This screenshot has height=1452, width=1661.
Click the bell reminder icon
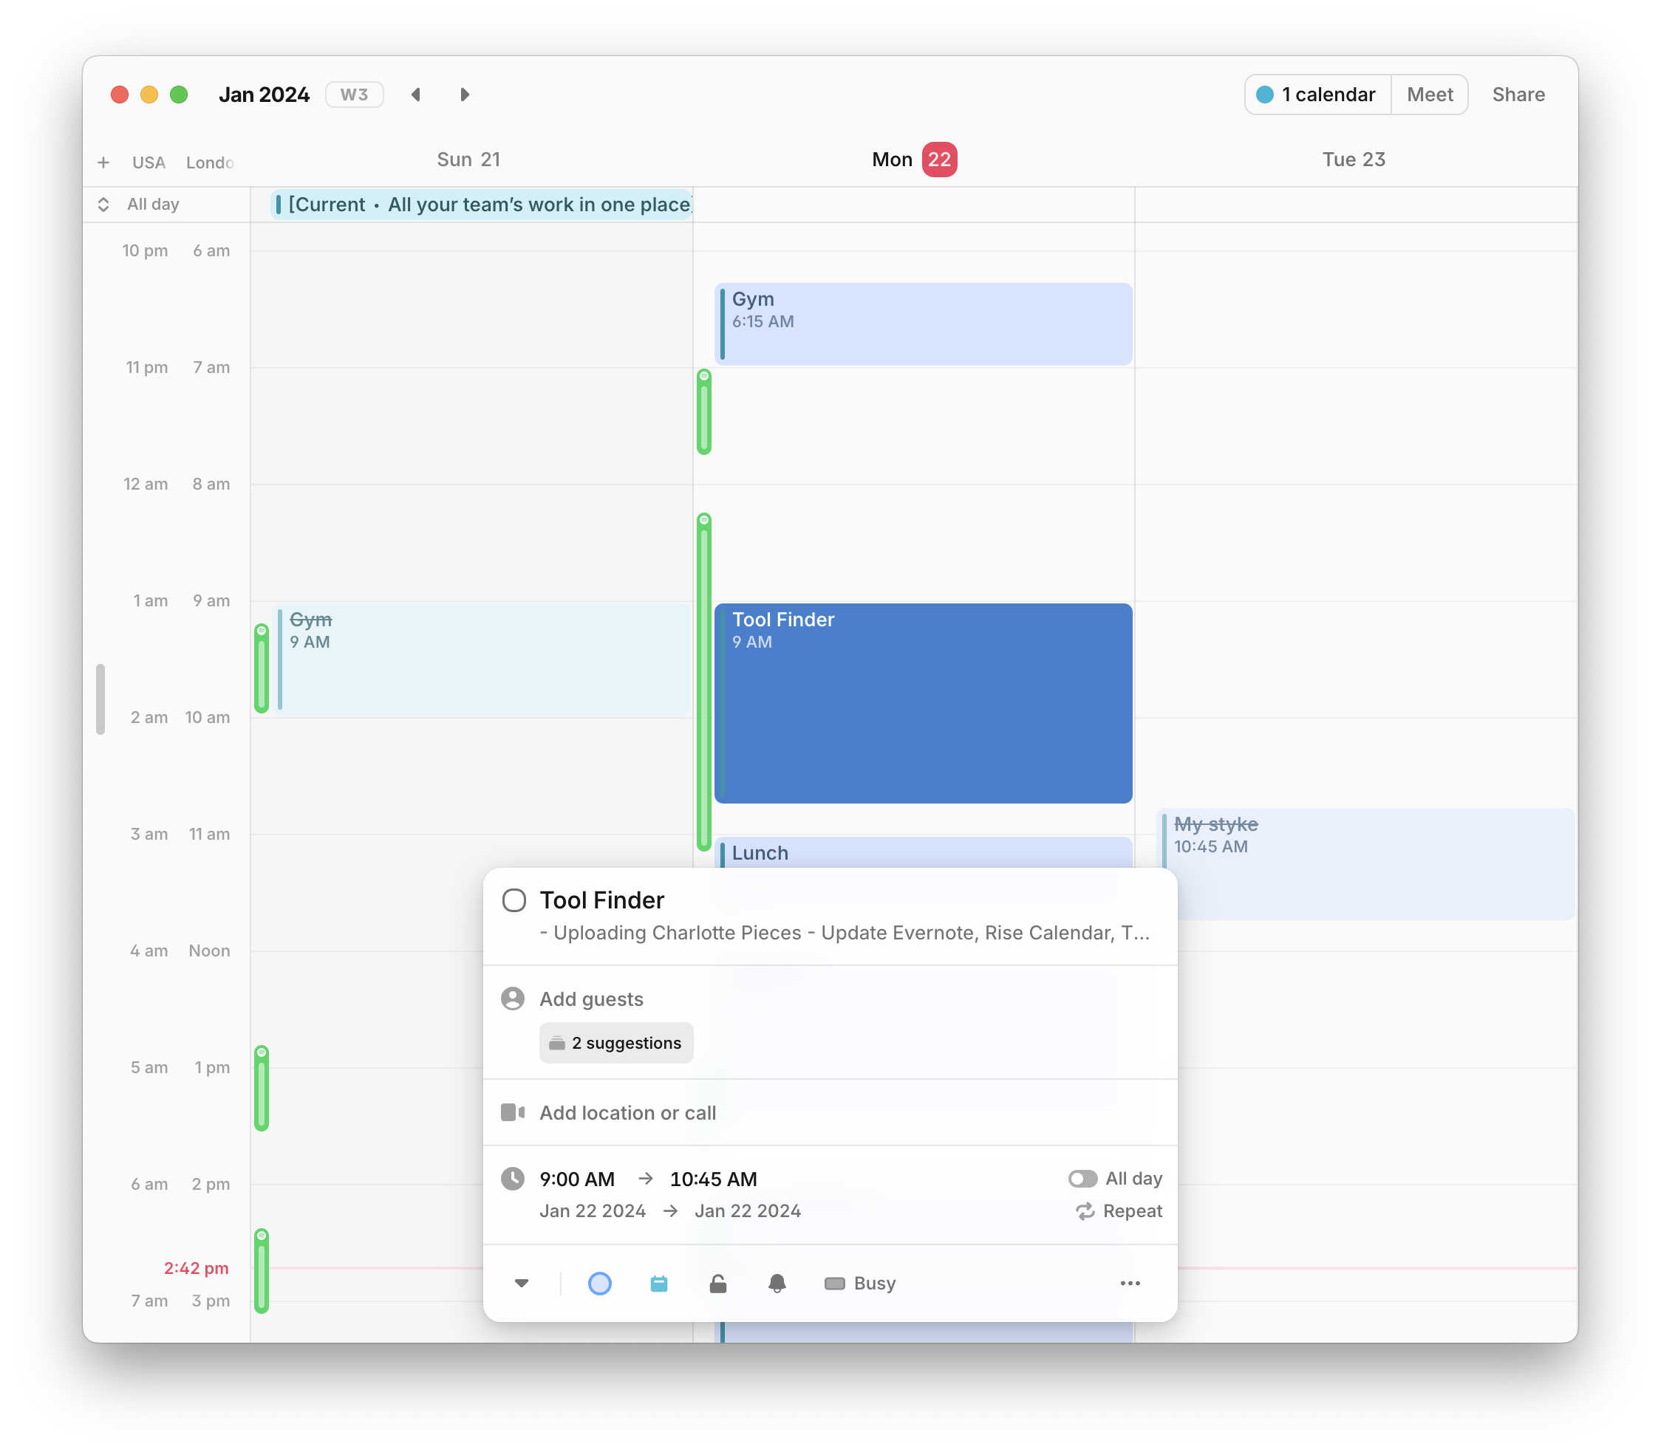pyautogui.click(x=777, y=1284)
